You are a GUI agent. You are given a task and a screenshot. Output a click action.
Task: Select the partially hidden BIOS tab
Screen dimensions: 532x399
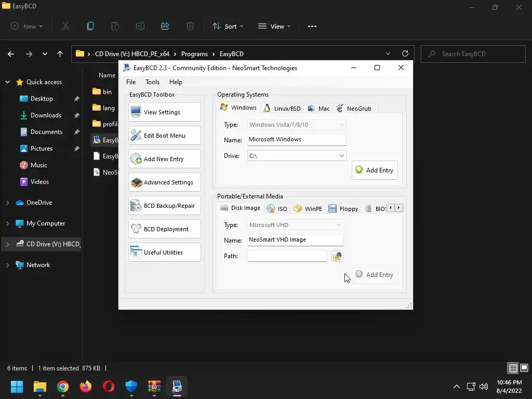tap(375, 209)
